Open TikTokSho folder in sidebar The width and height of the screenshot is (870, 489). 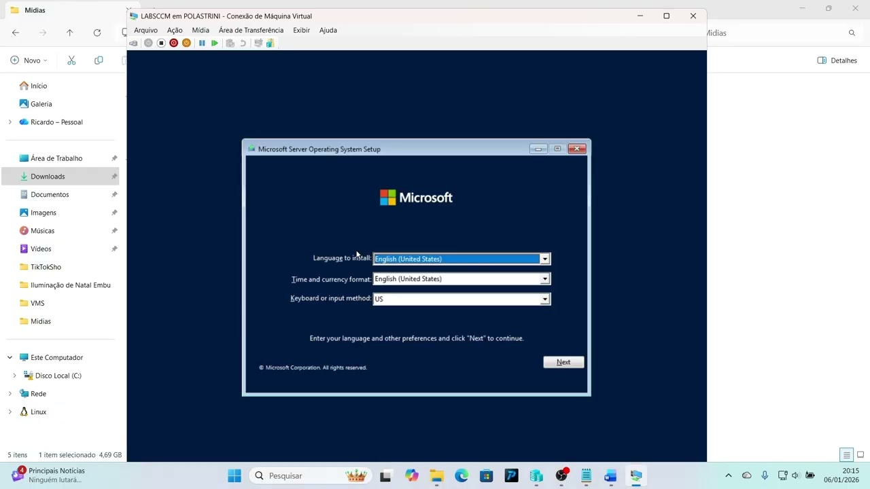coord(46,267)
